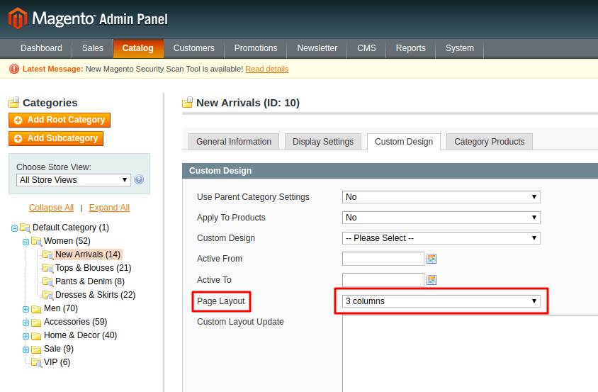The width and height of the screenshot is (598, 392).
Task: Open the Customers menu
Action: coord(193,48)
